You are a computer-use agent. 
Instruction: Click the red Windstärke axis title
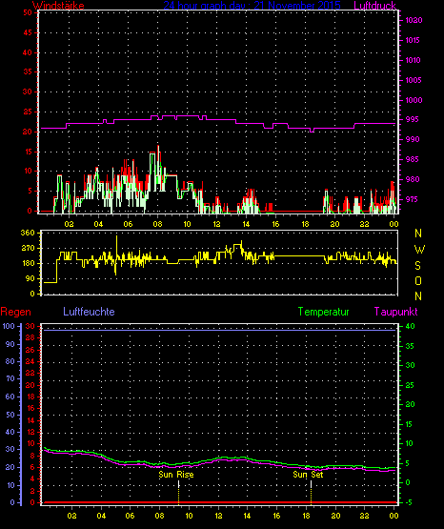[58, 6]
